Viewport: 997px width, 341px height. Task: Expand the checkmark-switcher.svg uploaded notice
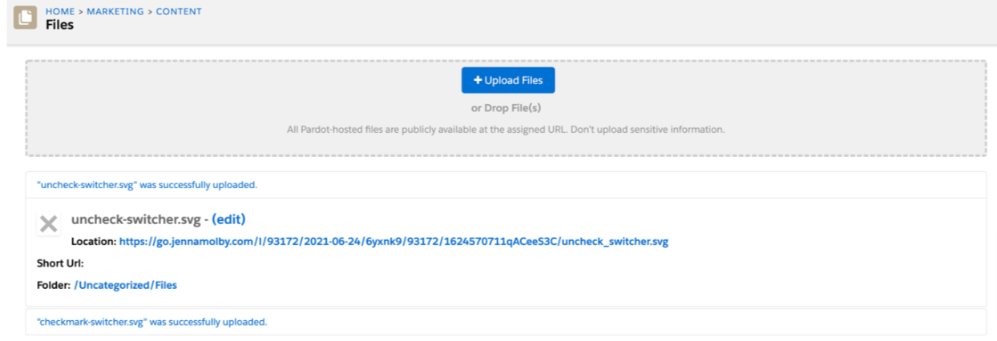151,322
